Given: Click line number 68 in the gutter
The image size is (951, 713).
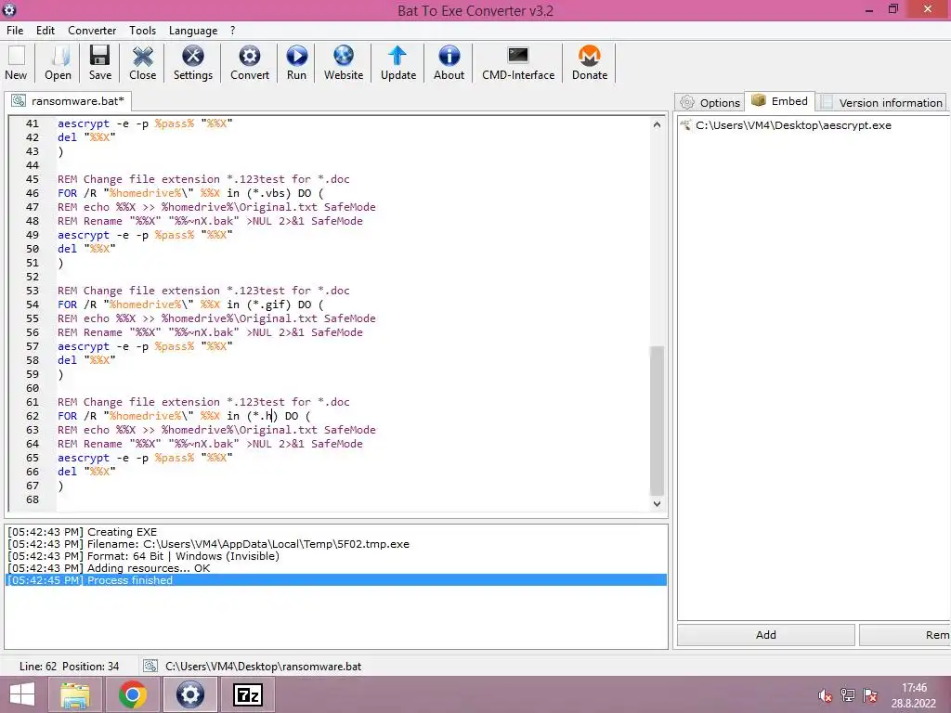Looking at the screenshot, I should click(33, 499).
